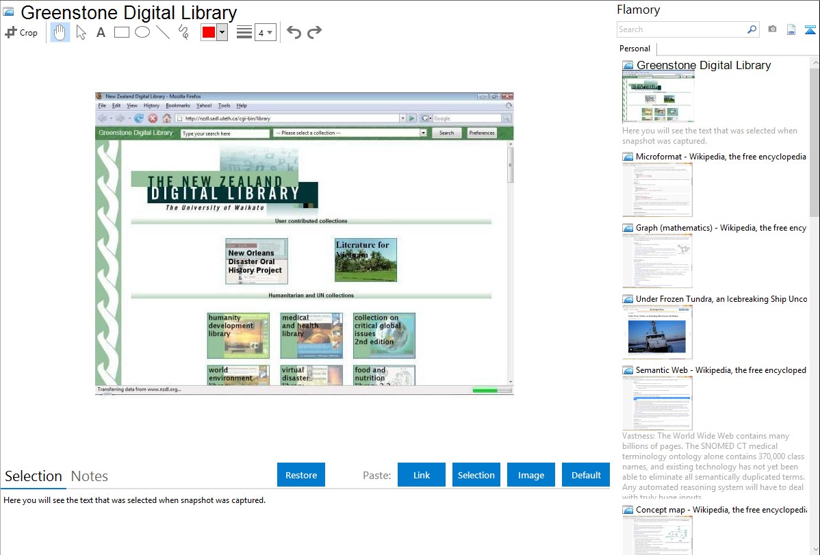Click the red stop icon in snapshot
The width and height of the screenshot is (820, 555).
153,118
